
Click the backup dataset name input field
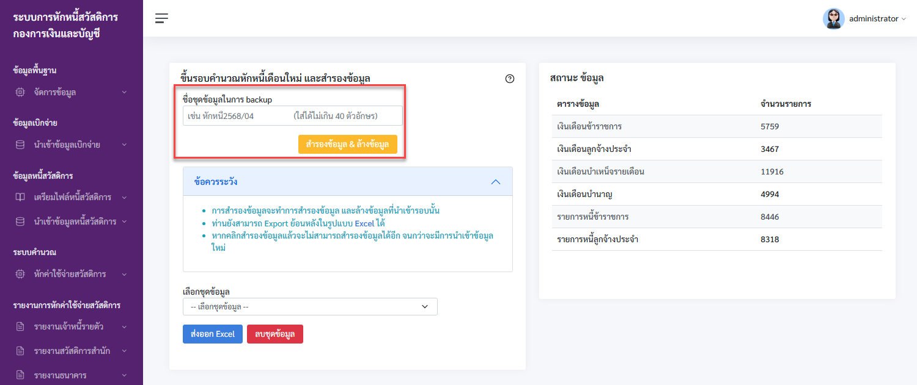click(x=293, y=116)
